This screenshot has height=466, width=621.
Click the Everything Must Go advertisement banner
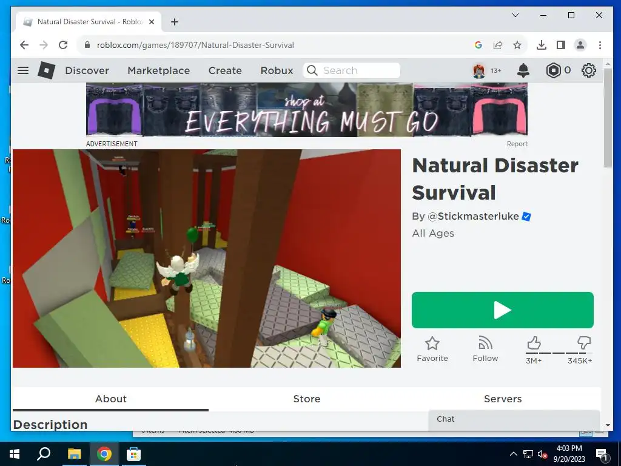[306, 110]
